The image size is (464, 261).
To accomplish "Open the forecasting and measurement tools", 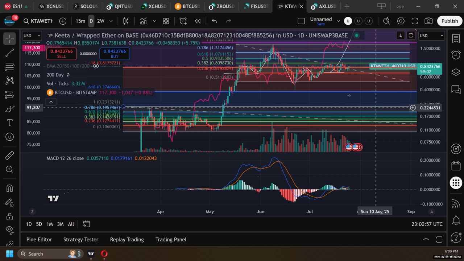I will (10, 95).
